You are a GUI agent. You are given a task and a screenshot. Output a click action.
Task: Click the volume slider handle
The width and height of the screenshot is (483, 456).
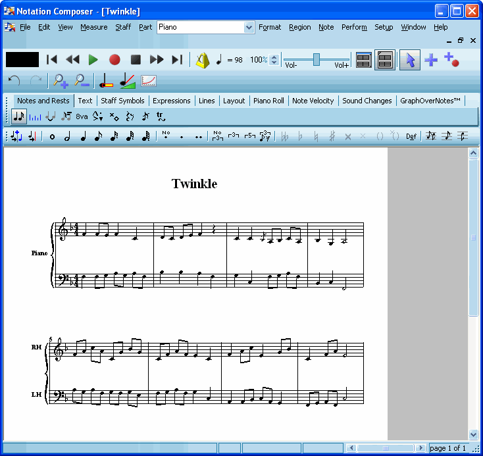tap(317, 59)
